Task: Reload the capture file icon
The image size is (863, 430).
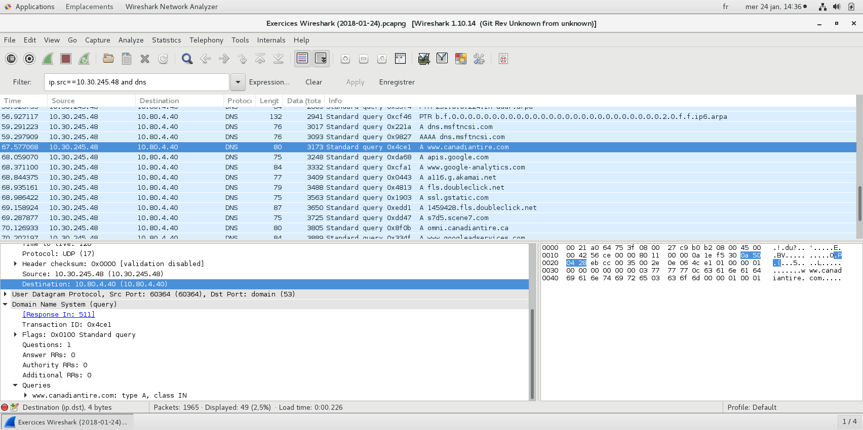Action: click(x=163, y=59)
